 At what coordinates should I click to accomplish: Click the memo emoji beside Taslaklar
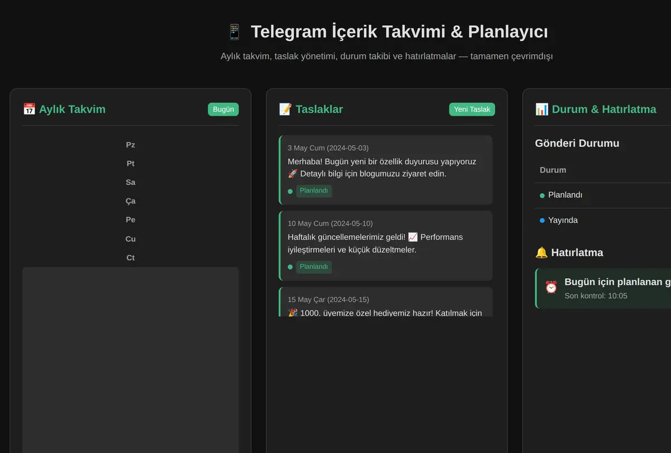tap(285, 109)
